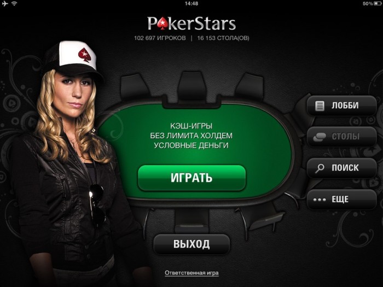Tap the Wi-Fi icon in status bar

[x=14, y=3]
